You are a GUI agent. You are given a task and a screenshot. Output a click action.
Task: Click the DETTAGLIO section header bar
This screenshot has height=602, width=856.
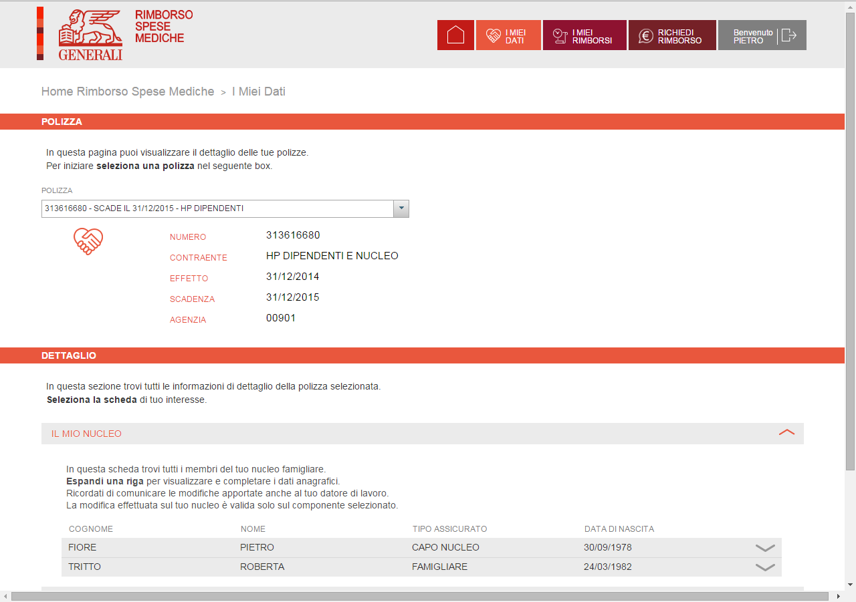click(423, 355)
